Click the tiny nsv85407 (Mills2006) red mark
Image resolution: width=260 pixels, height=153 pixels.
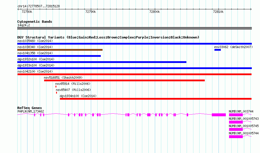click(x=57, y=93)
